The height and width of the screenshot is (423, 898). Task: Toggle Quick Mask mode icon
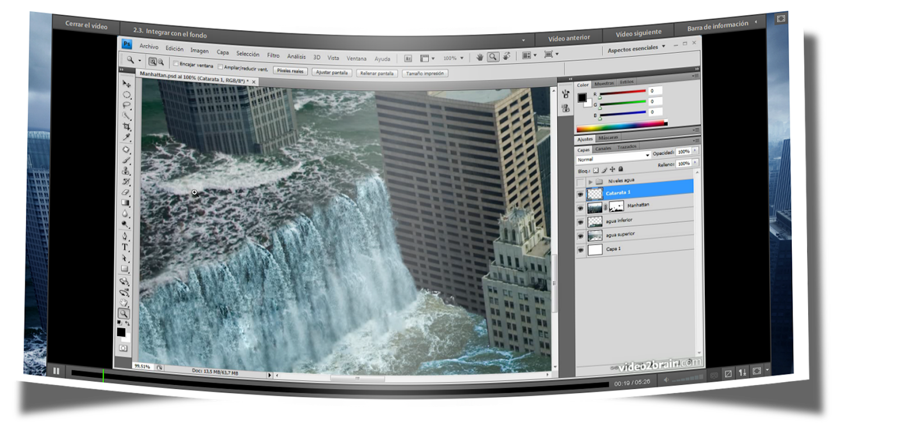click(123, 348)
